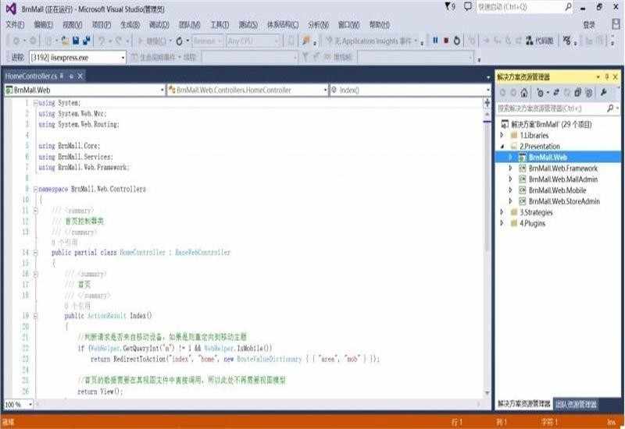Expand the 3.Strategies folder
This screenshot has height=429, width=625.
click(502, 212)
